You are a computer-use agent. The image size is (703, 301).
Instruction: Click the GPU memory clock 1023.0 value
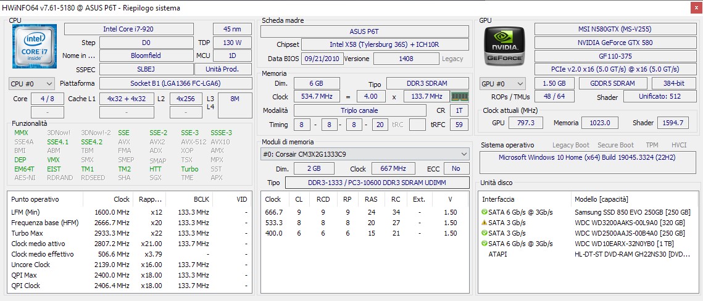coord(600,123)
